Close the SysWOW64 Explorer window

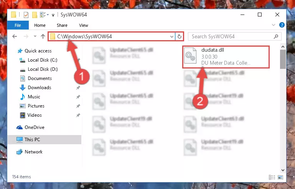tap(277, 15)
